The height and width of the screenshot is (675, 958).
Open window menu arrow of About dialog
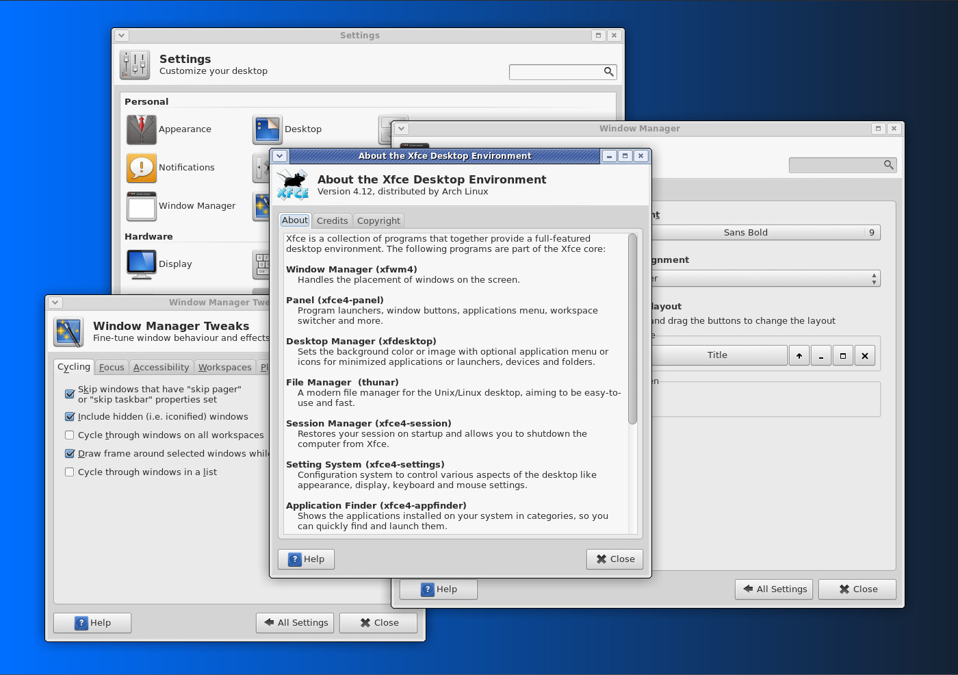point(279,156)
